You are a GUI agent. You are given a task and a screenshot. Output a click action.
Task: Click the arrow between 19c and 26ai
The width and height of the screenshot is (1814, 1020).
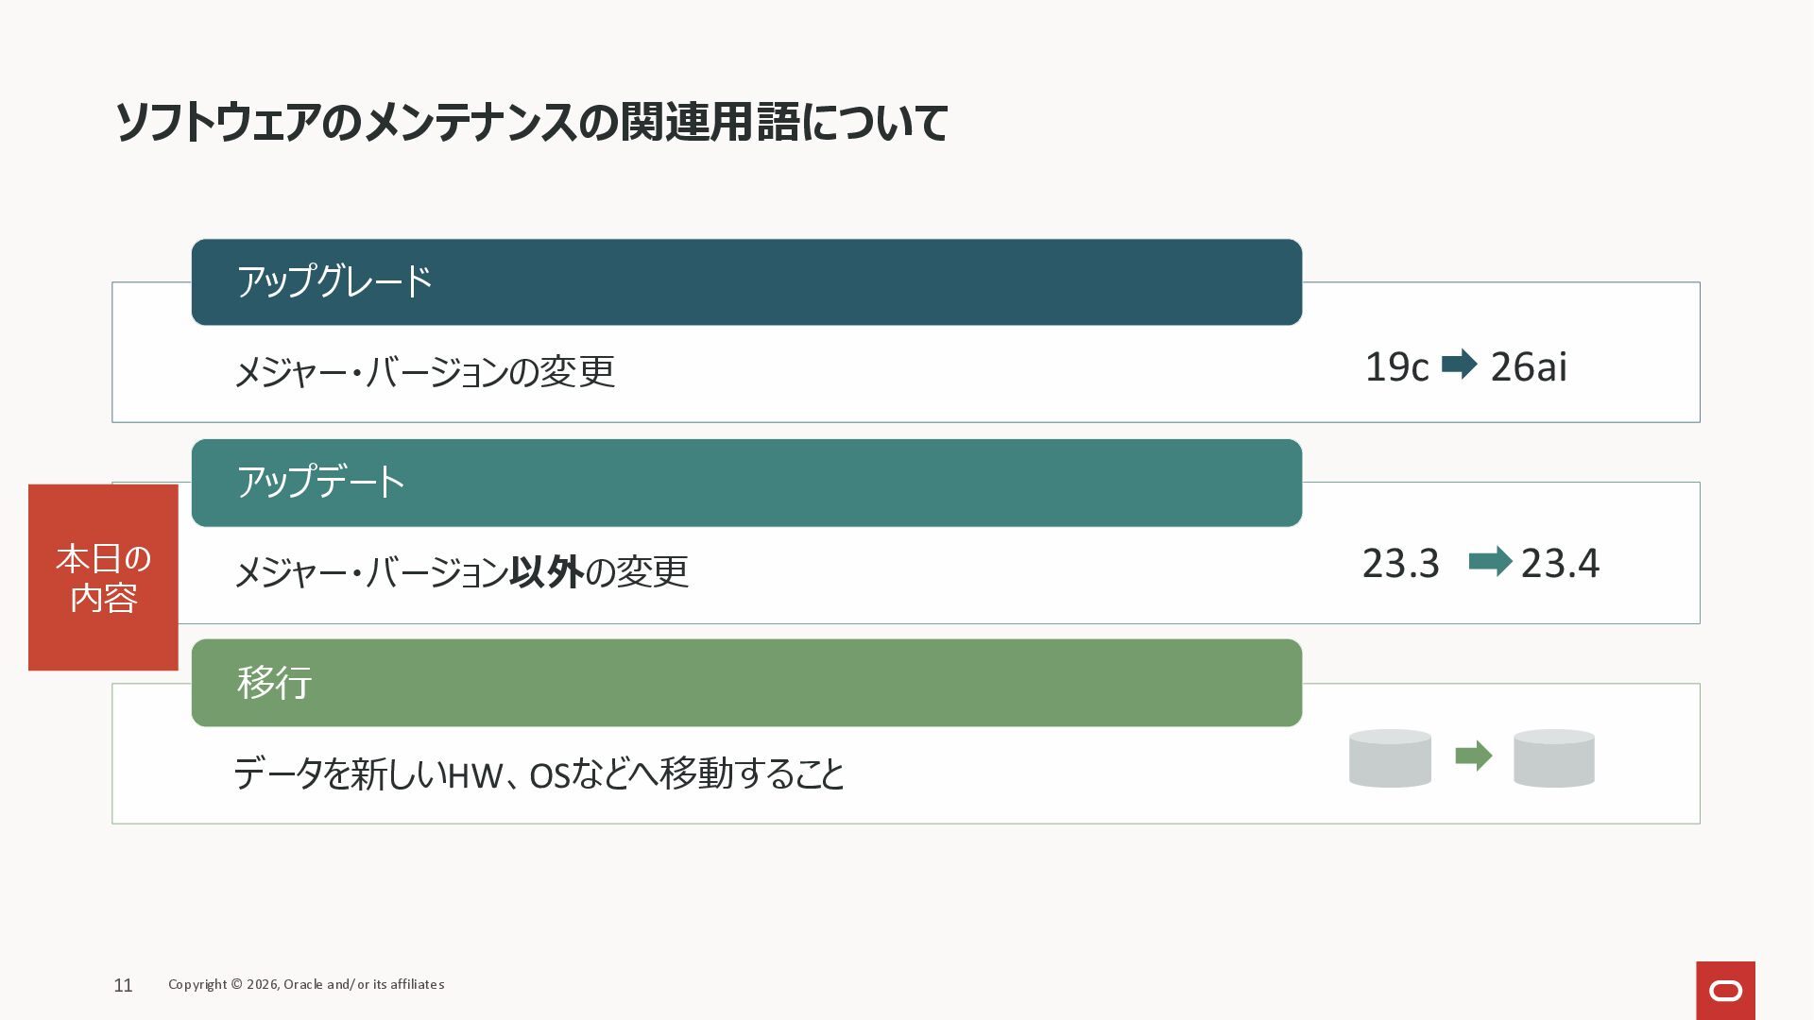[1459, 365]
